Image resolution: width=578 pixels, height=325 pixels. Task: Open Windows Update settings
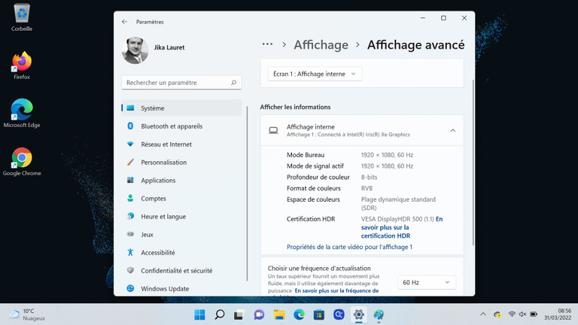click(x=181, y=289)
